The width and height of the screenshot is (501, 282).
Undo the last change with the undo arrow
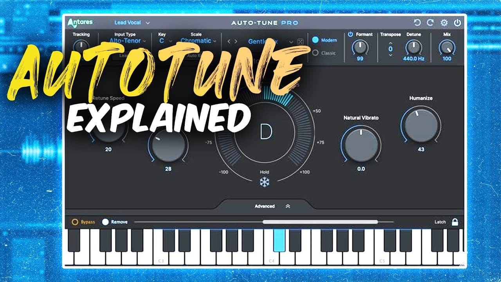tap(417, 23)
